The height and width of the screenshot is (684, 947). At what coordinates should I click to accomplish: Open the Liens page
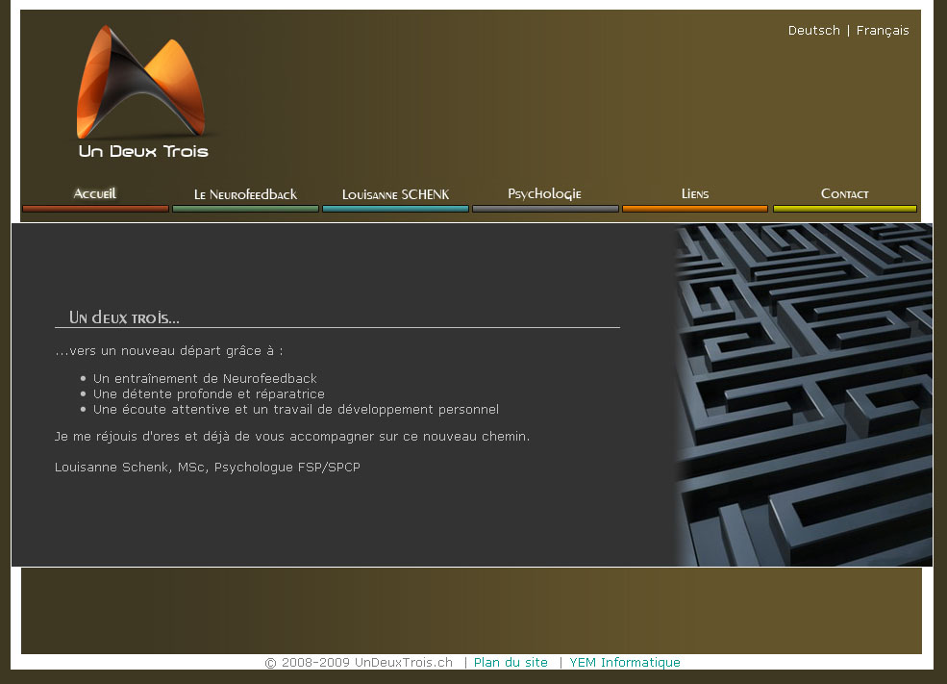pos(694,194)
